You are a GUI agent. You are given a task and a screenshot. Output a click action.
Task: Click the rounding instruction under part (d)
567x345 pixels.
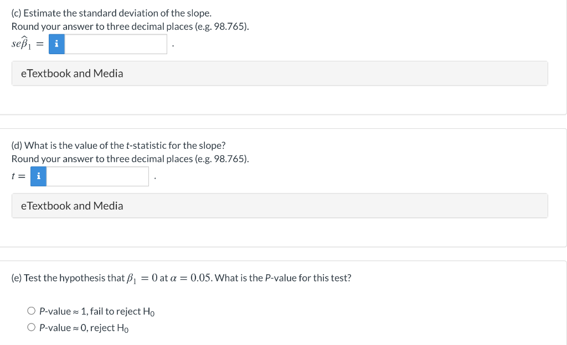pyautogui.click(x=130, y=159)
